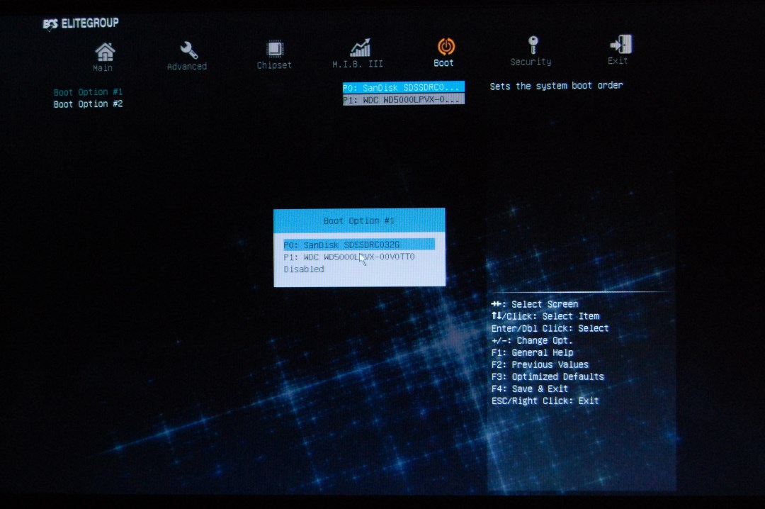This screenshot has width=765, height=509.
Task: Open the M.I.B. III tab label
Action: coord(358,64)
